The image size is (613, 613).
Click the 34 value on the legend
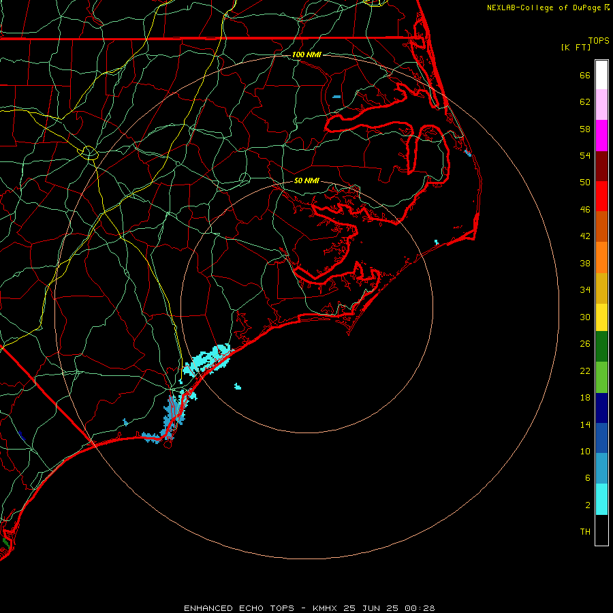tap(585, 290)
